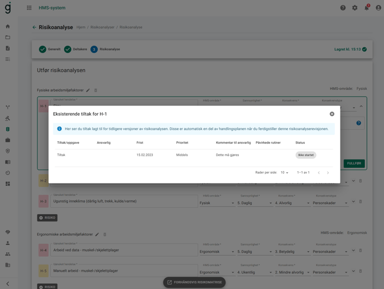The height and width of the screenshot is (289, 384).
Task: Edit Fysiske arbeidsmiljøfaktorer with pencil icon
Action: tap(88, 90)
